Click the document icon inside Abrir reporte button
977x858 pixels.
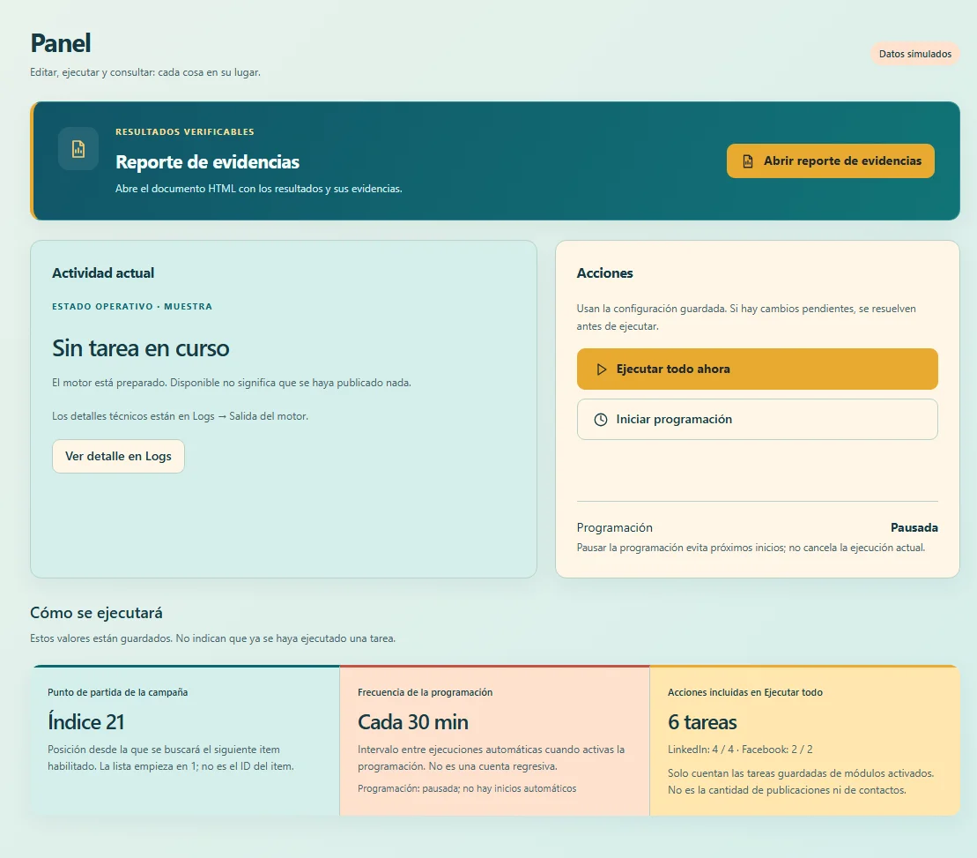(x=748, y=160)
